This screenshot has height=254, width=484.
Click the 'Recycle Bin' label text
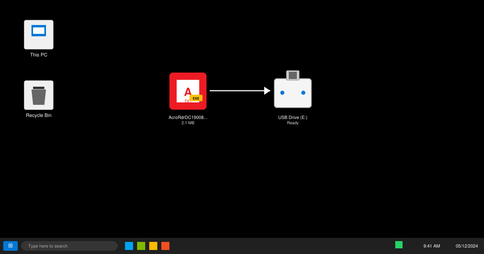39,115
